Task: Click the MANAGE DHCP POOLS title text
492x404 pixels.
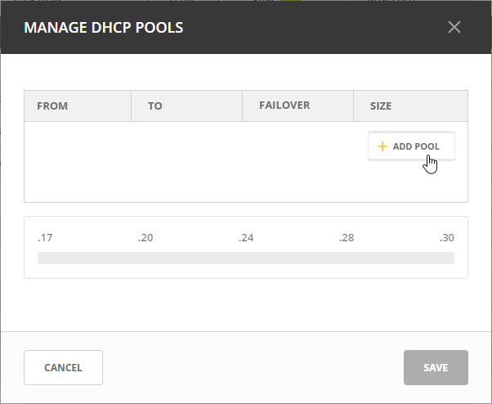Action: (x=104, y=28)
